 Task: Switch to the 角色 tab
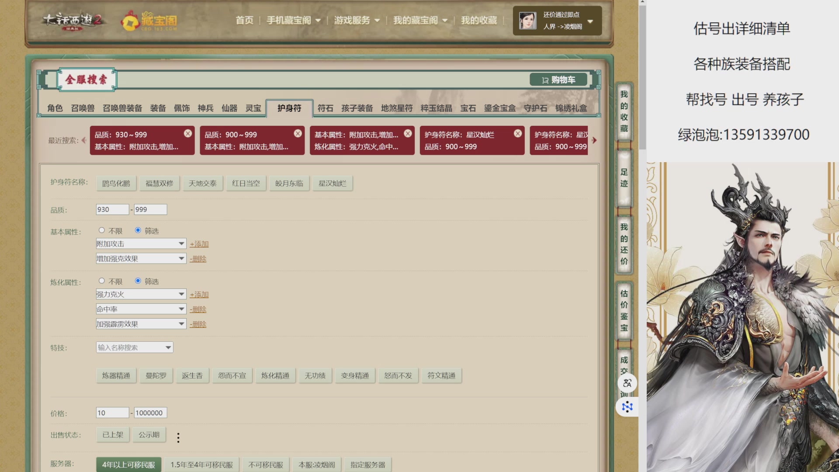[55, 108]
